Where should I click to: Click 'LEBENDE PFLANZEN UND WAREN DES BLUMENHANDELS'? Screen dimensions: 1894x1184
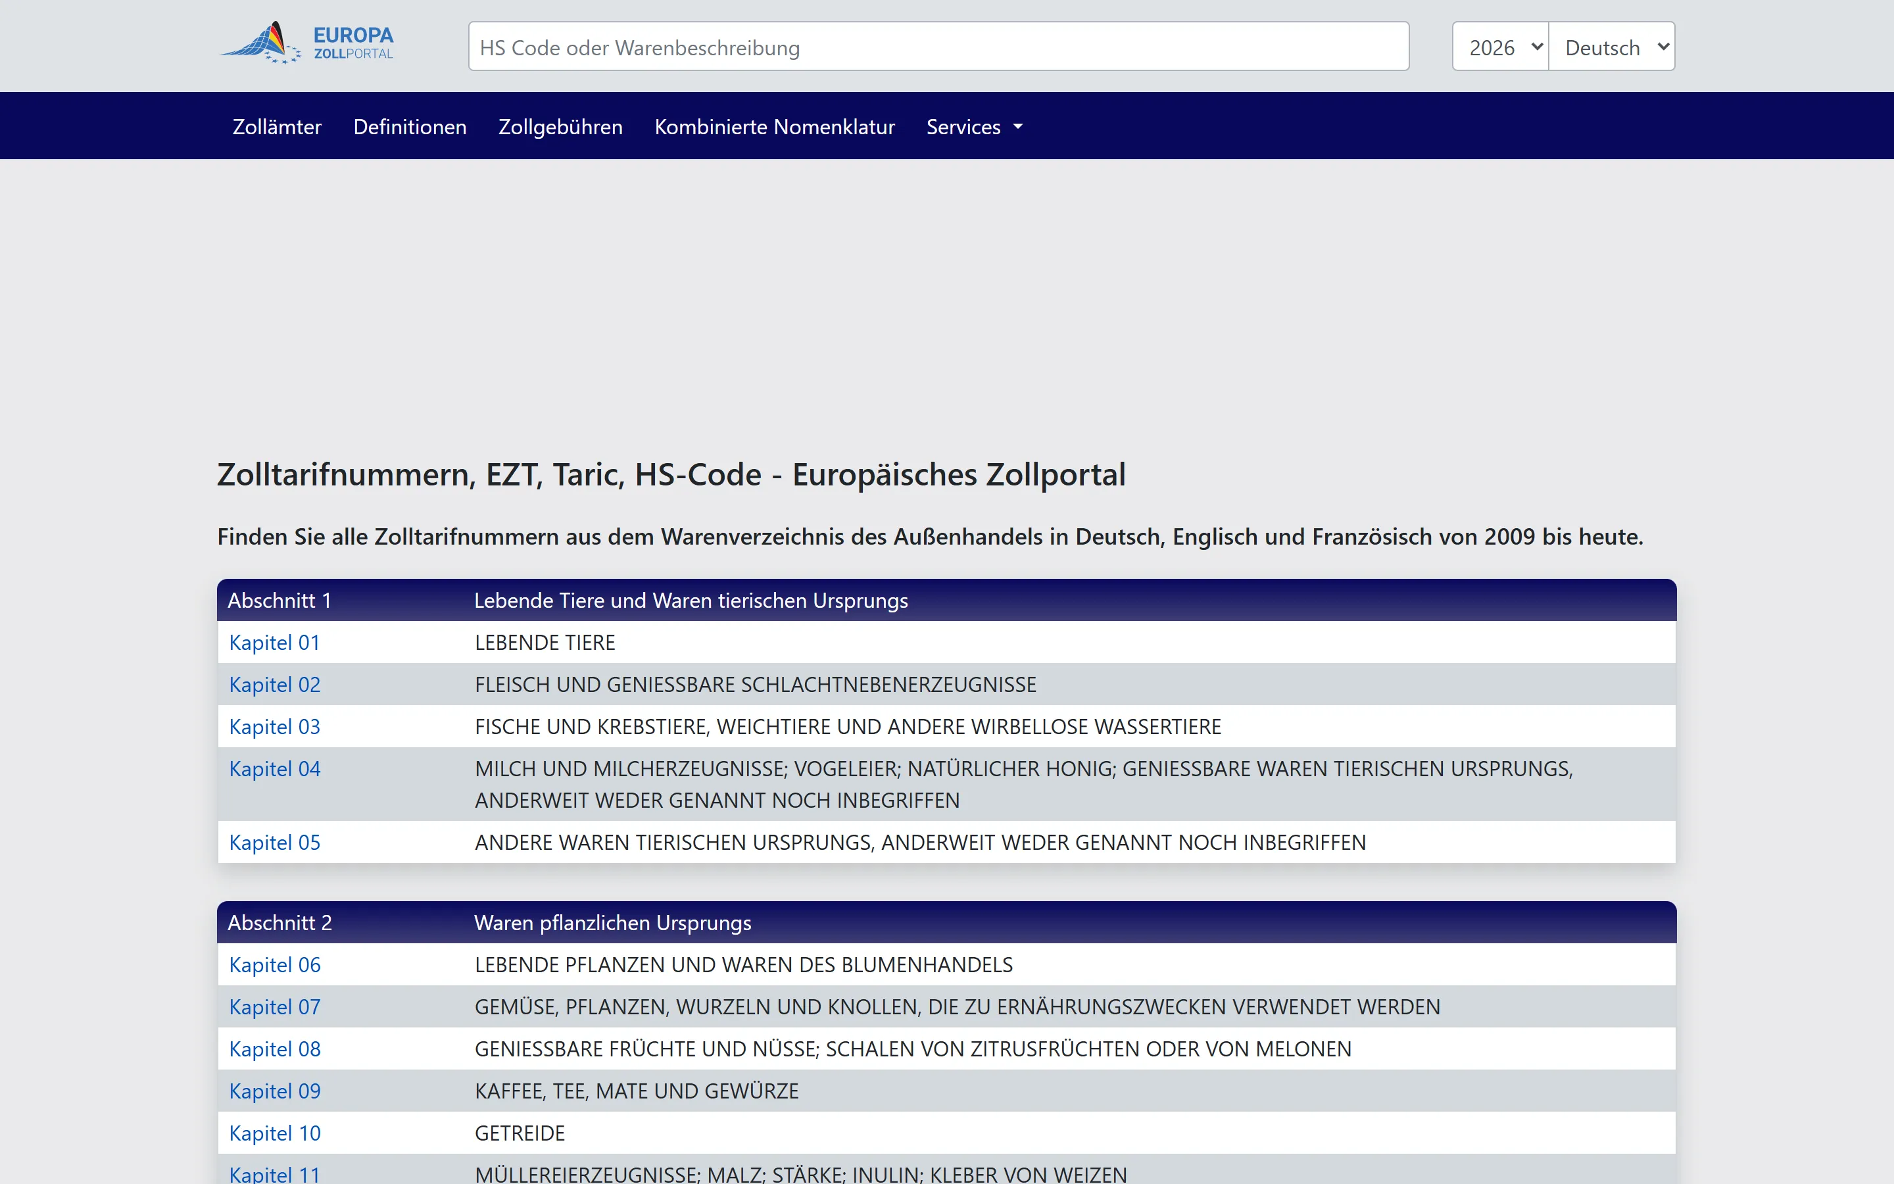click(x=744, y=965)
